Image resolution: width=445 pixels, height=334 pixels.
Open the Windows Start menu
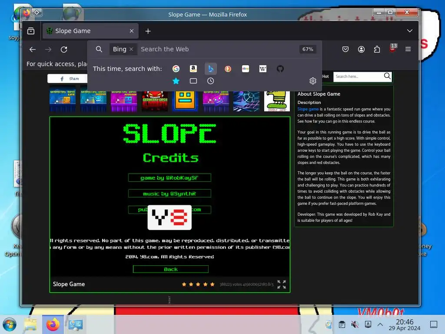[x=10, y=324]
